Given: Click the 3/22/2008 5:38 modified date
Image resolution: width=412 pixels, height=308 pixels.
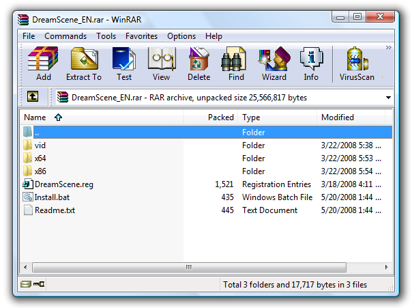Looking at the screenshot, I should 351,145.
